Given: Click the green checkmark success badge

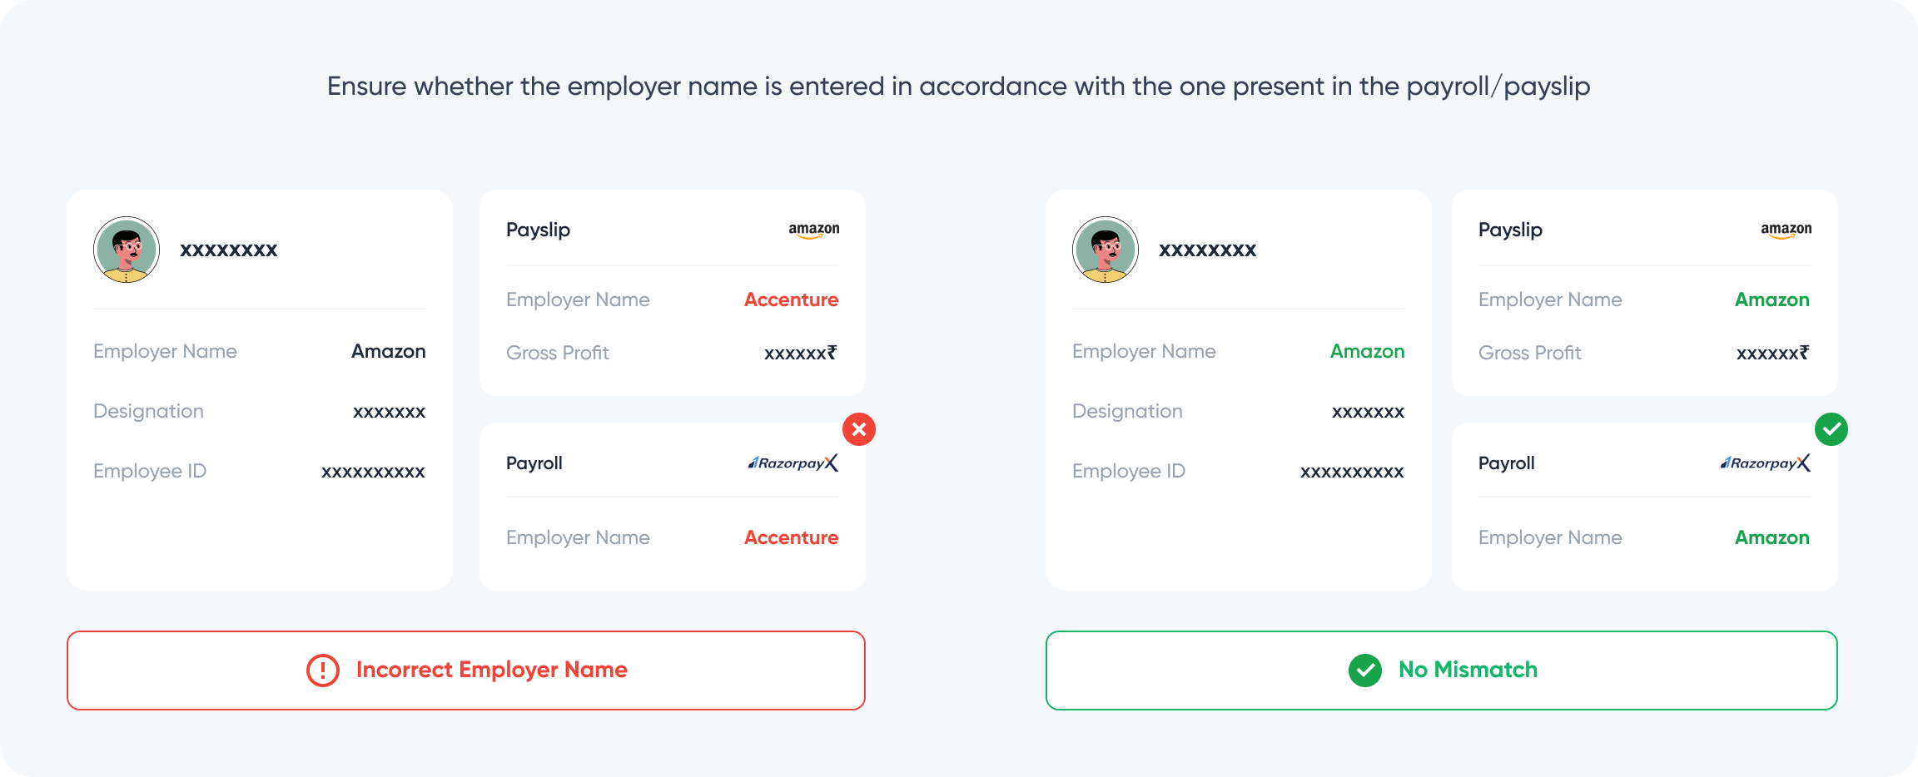Looking at the screenshot, I should coord(1831,429).
